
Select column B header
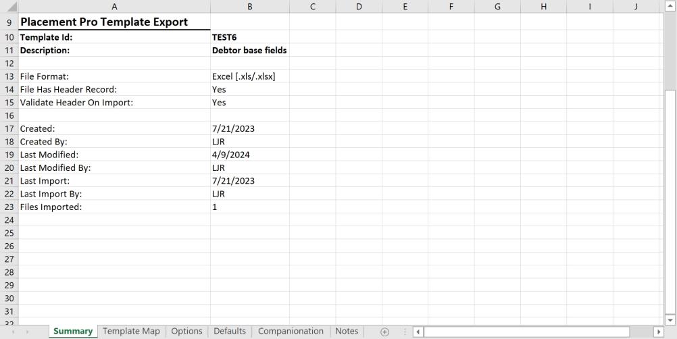[250, 7]
